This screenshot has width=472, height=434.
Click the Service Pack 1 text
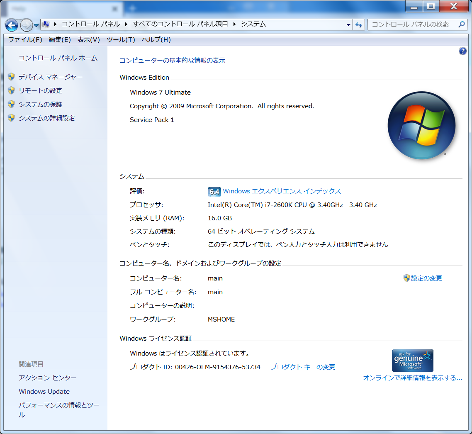tap(152, 120)
